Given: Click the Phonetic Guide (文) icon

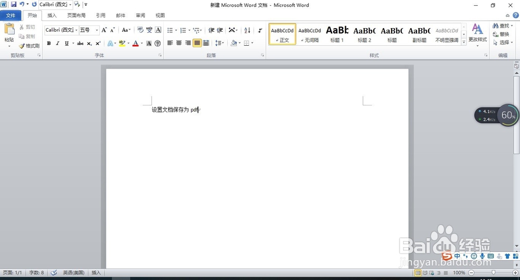Looking at the screenshot, I should coord(149,30).
